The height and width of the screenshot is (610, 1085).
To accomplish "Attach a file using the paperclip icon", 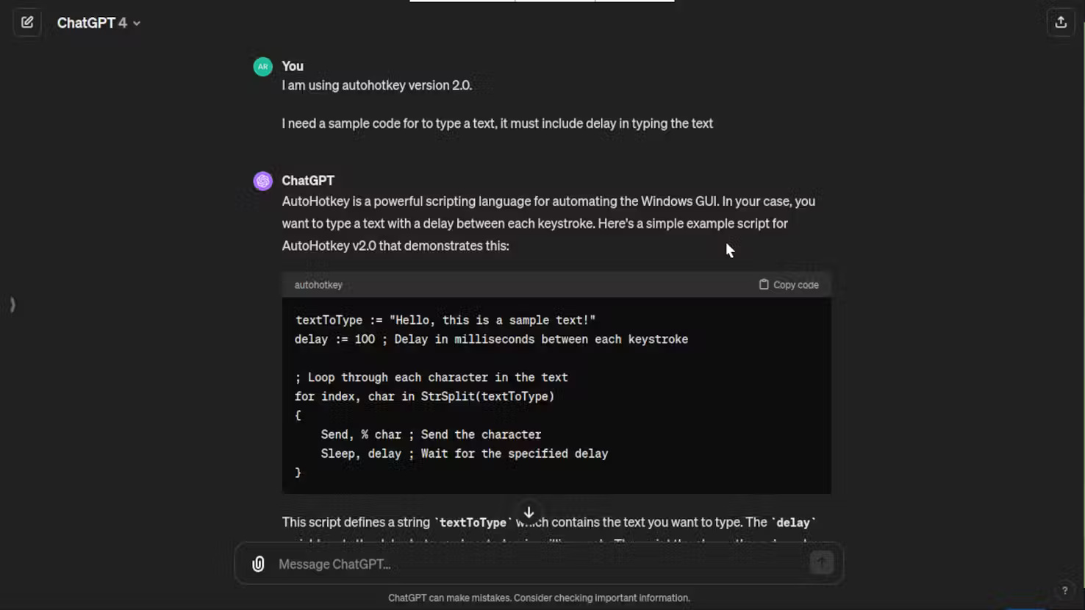I will (x=258, y=564).
